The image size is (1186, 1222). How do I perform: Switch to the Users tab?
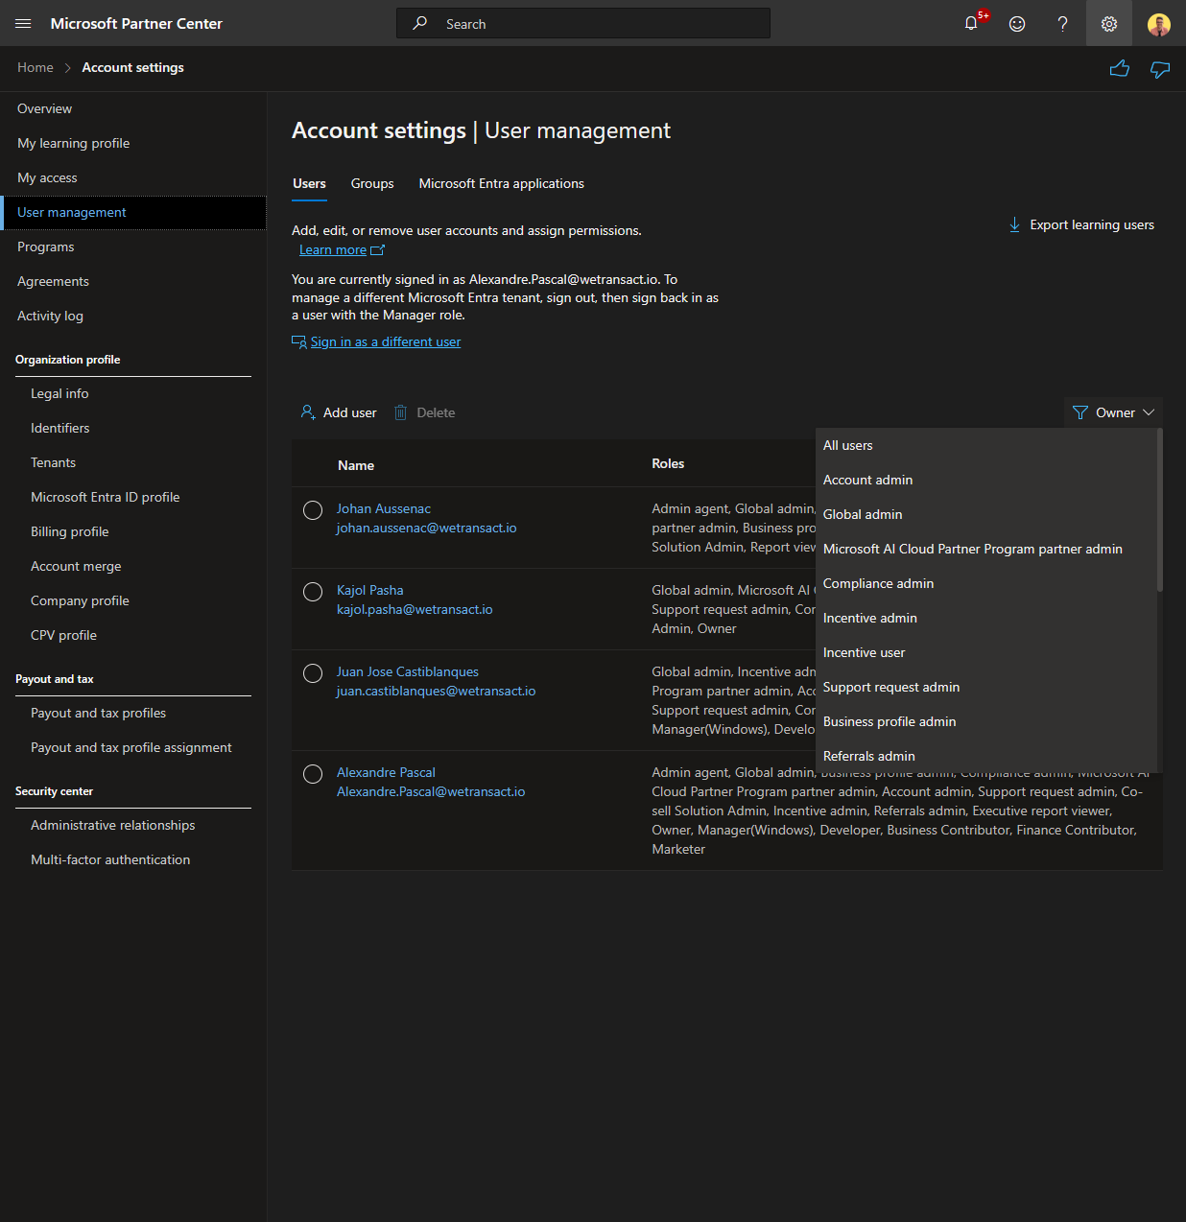pos(309,183)
